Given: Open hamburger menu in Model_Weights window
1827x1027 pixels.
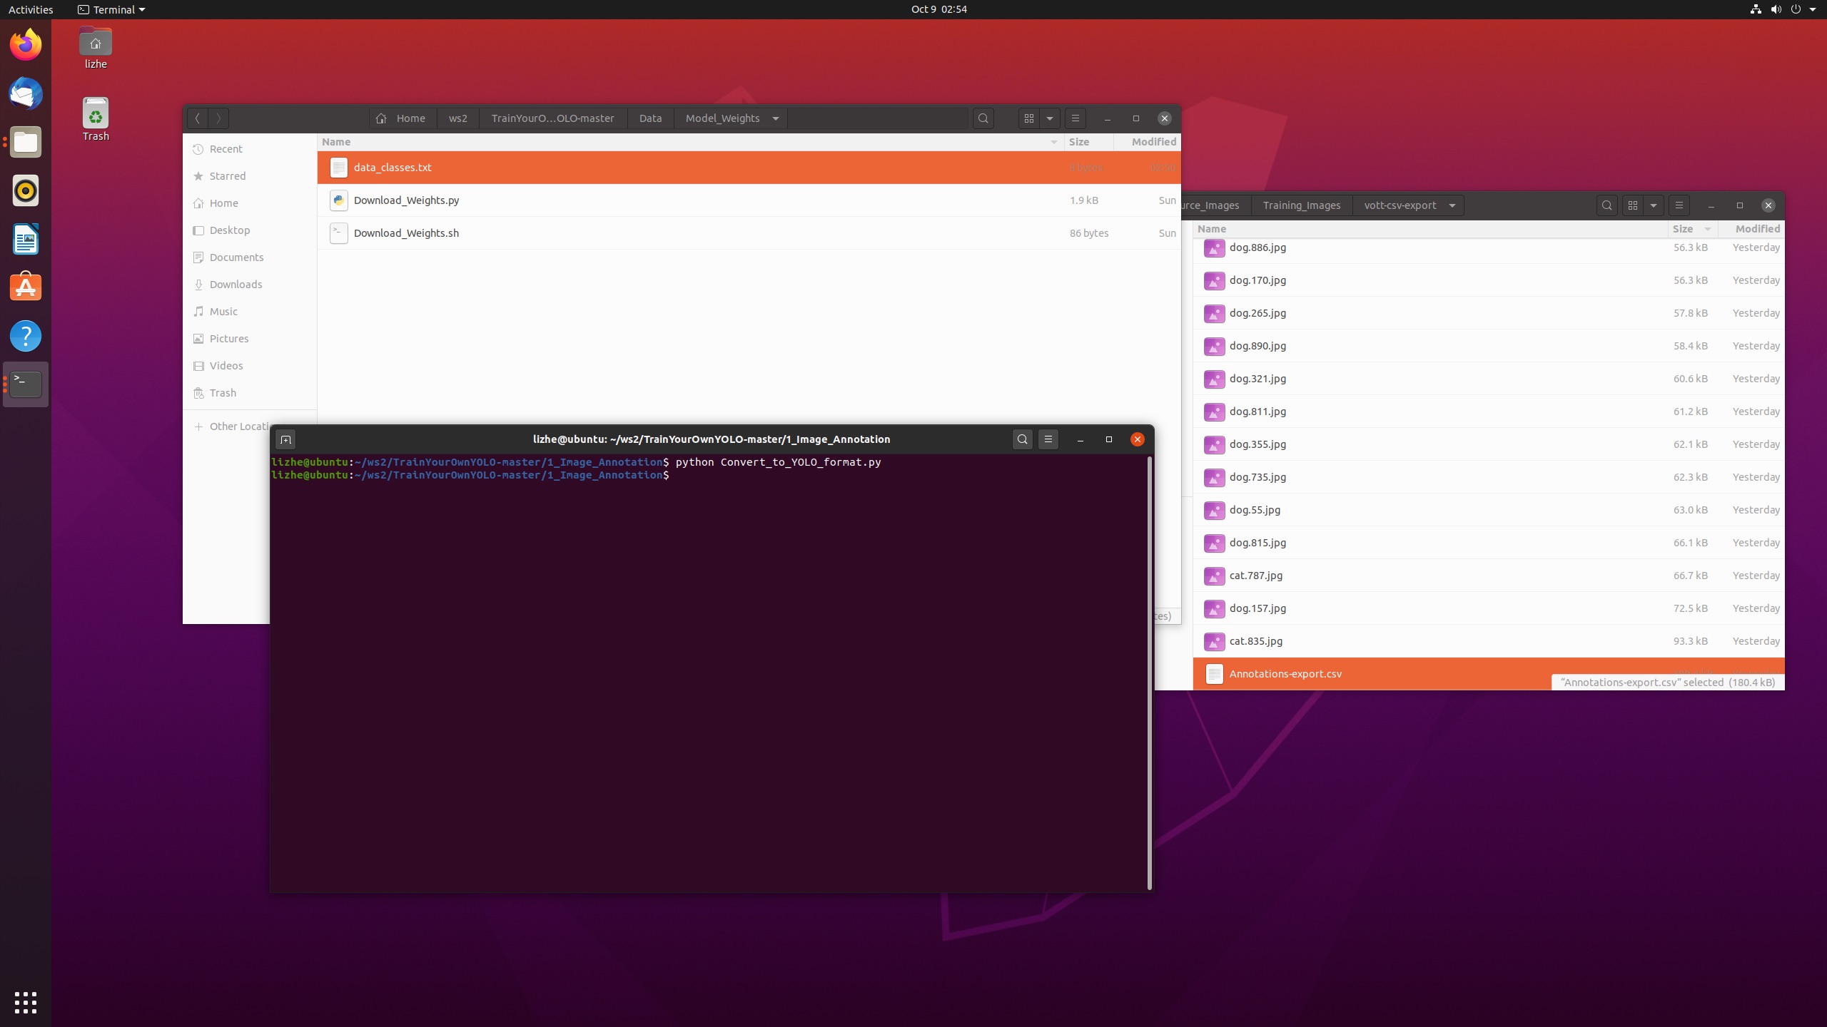Looking at the screenshot, I should click(x=1076, y=118).
